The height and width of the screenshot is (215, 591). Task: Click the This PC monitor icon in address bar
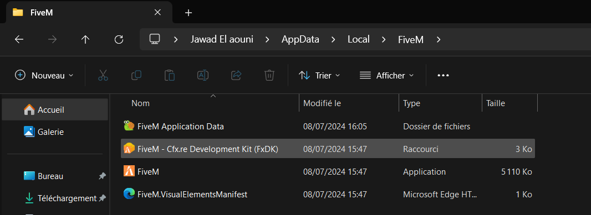click(154, 39)
